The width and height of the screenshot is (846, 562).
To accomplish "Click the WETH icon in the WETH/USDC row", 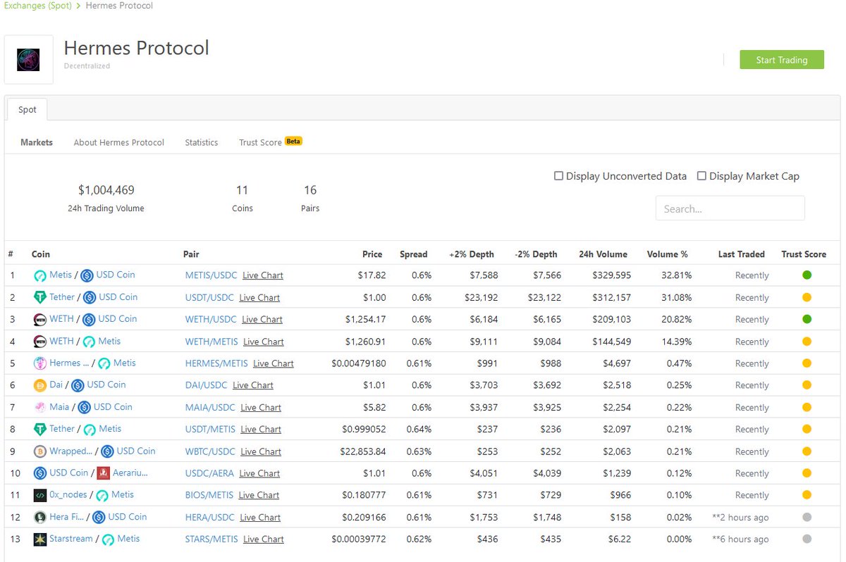I will 40,319.
